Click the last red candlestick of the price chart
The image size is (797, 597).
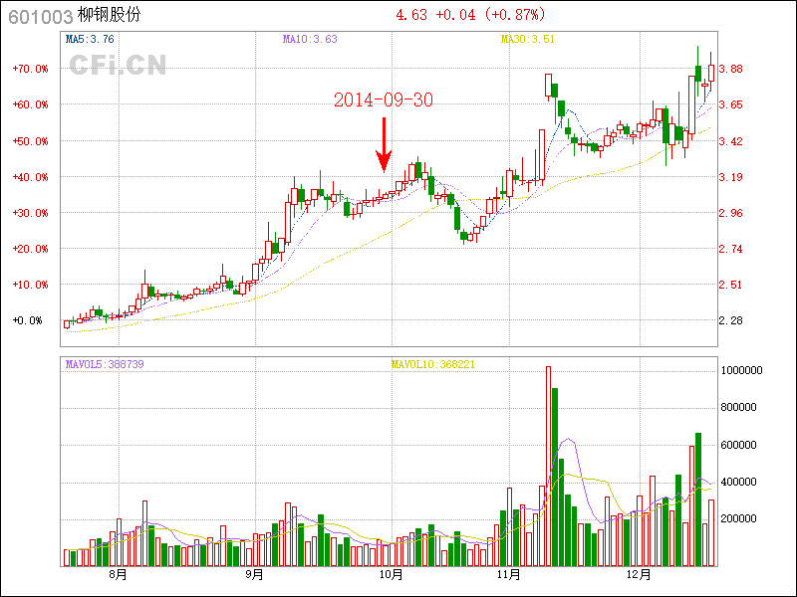pos(711,73)
